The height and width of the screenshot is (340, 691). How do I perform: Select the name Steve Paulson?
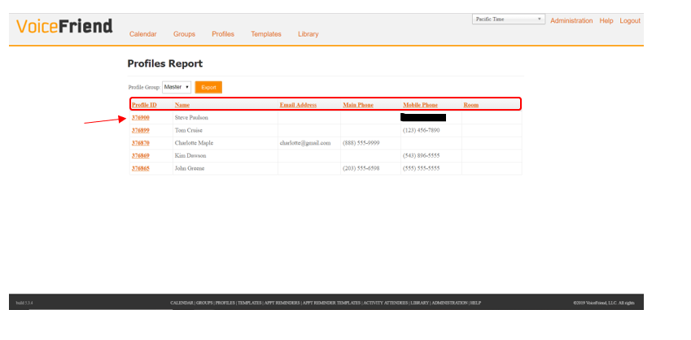(x=192, y=118)
